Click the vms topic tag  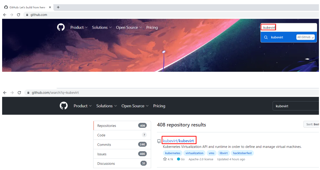click(211, 153)
